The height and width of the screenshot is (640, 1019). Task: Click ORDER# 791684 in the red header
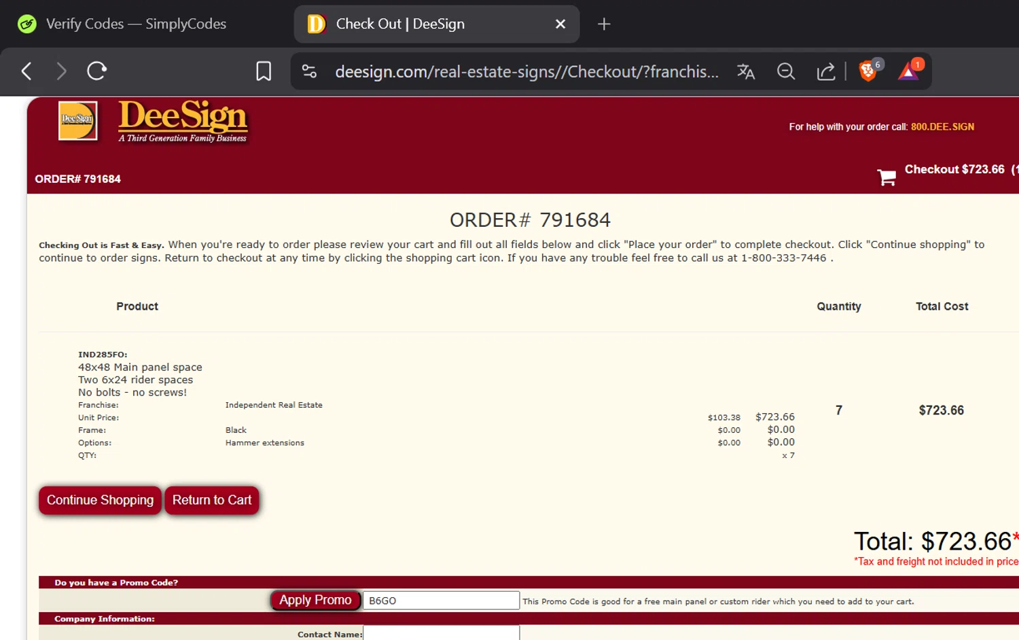pos(78,179)
